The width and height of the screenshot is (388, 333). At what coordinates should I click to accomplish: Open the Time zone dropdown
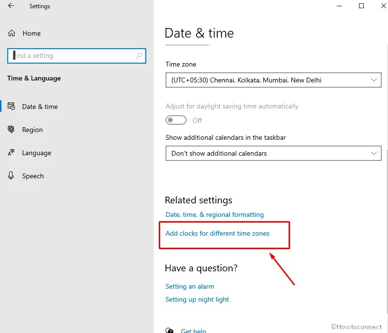273,80
